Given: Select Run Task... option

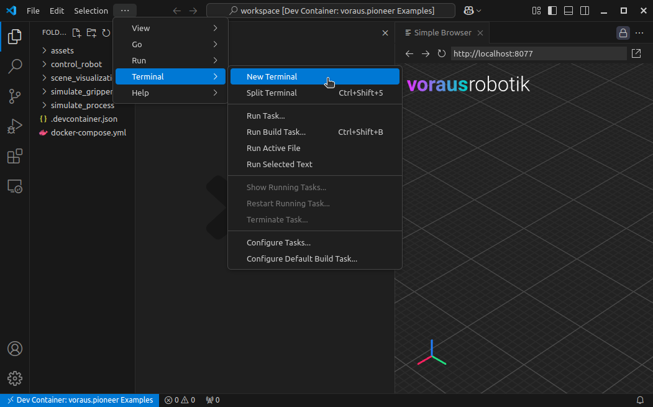Looking at the screenshot, I should coord(315,116).
